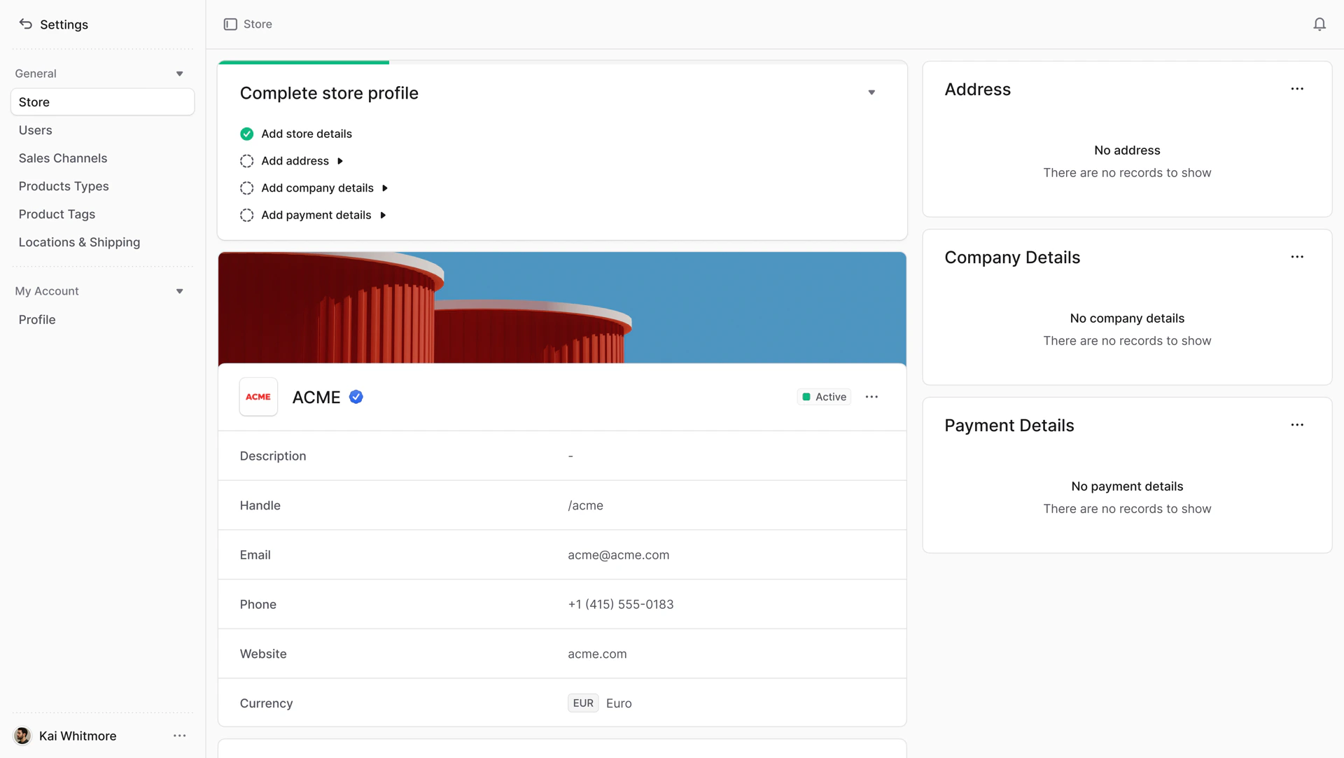Image resolution: width=1344 pixels, height=758 pixels.
Task: Open Kai Whitmore user options menu
Action: coord(180,736)
